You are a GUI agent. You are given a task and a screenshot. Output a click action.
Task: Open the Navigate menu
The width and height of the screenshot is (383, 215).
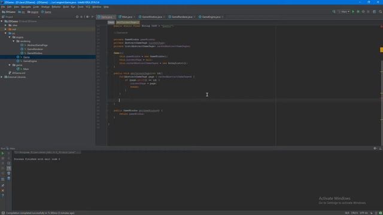[26, 7]
